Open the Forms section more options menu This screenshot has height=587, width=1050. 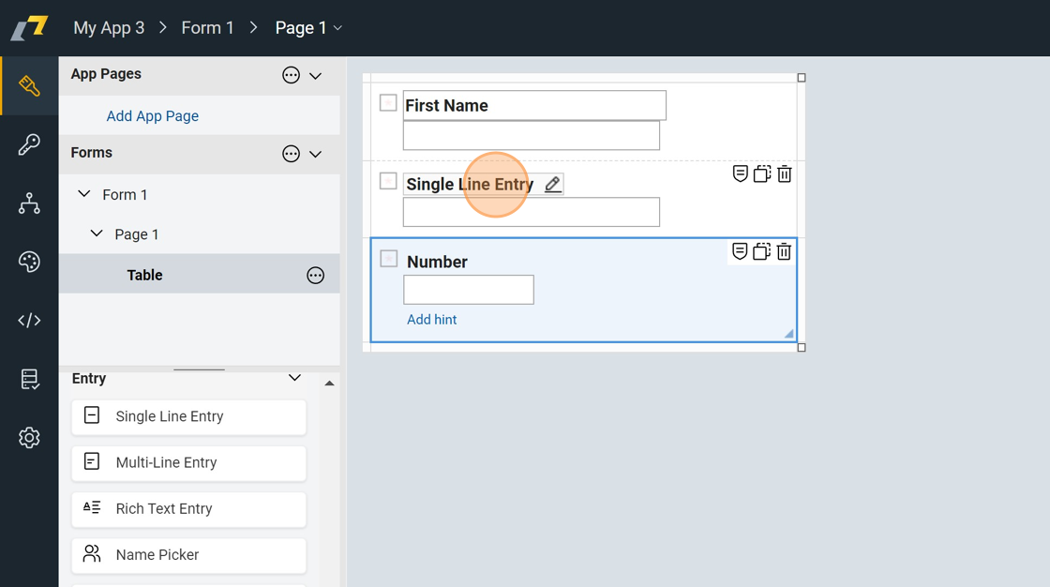pos(291,154)
